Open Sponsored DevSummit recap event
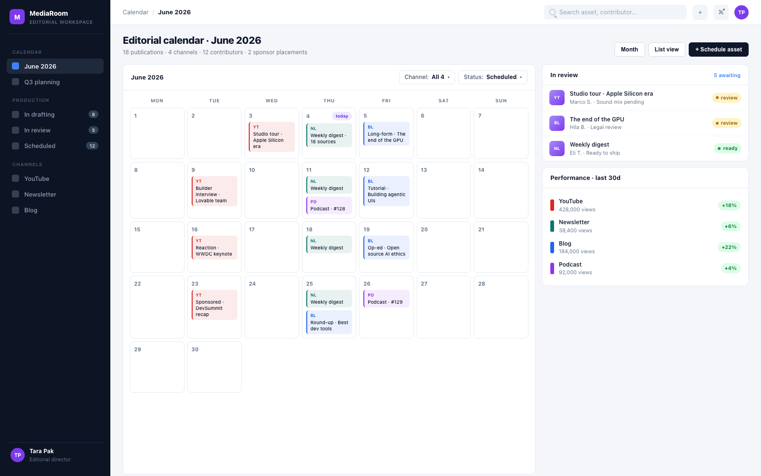The height and width of the screenshot is (476, 761). (x=215, y=305)
